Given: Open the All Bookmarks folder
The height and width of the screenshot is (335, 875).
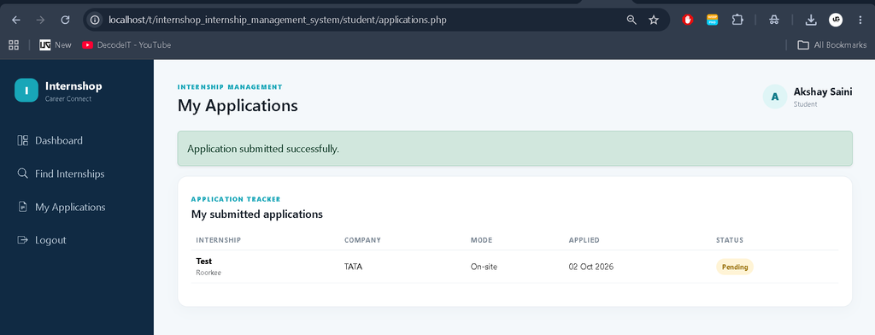Looking at the screenshot, I should (832, 45).
